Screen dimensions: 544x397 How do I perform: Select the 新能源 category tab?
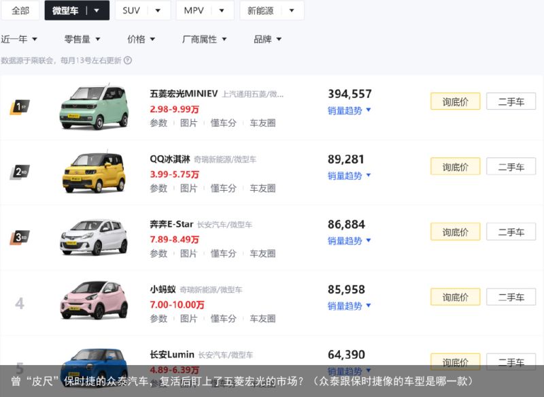click(x=260, y=10)
